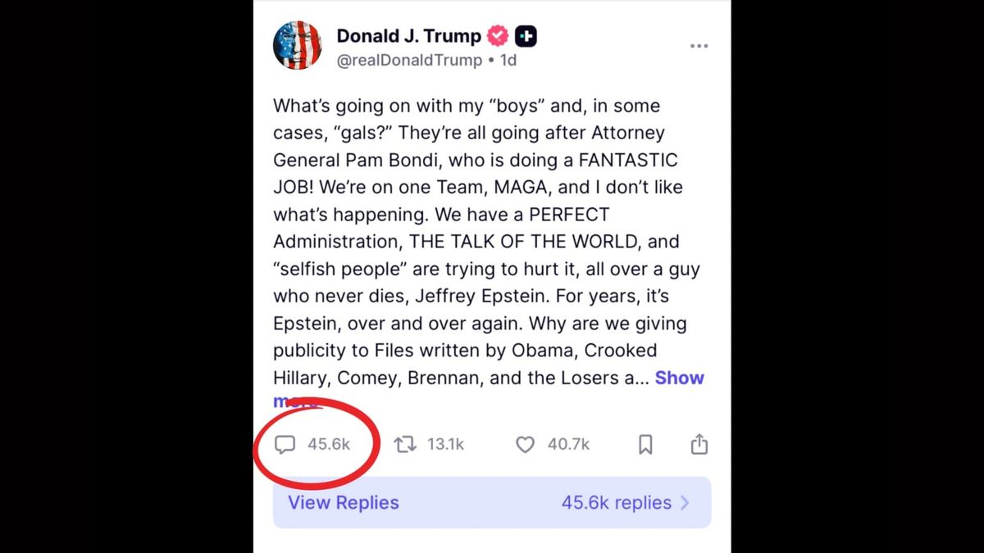Click the 13.1k repost count
Screen dimensions: 984x553
point(445,443)
